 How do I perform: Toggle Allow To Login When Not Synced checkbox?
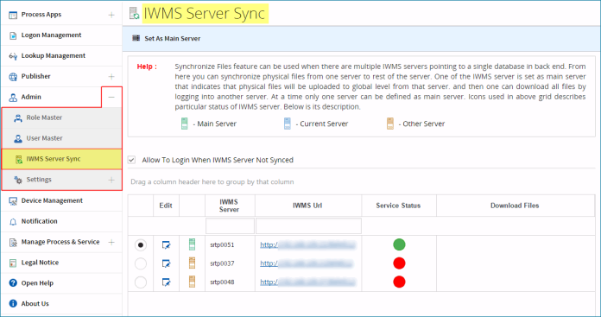tap(132, 160)
